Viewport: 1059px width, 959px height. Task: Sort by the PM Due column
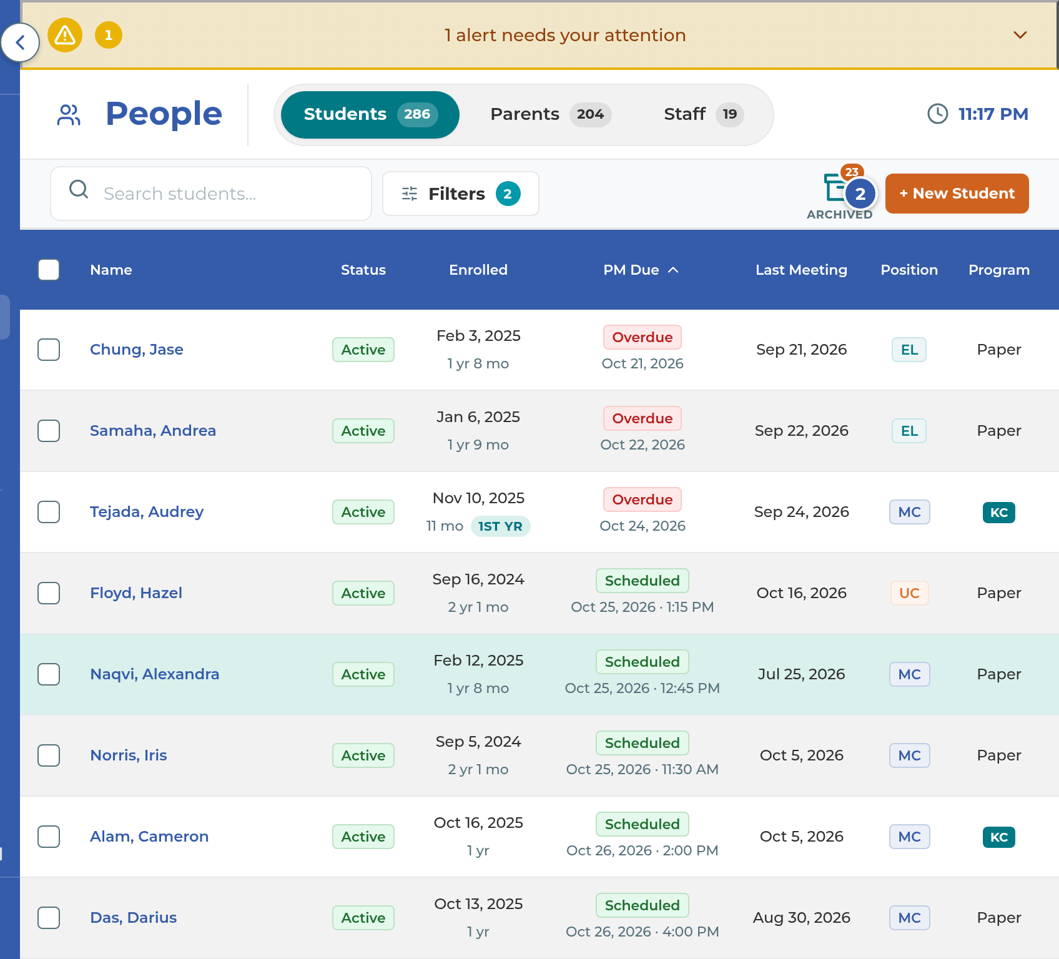(641, 270)
